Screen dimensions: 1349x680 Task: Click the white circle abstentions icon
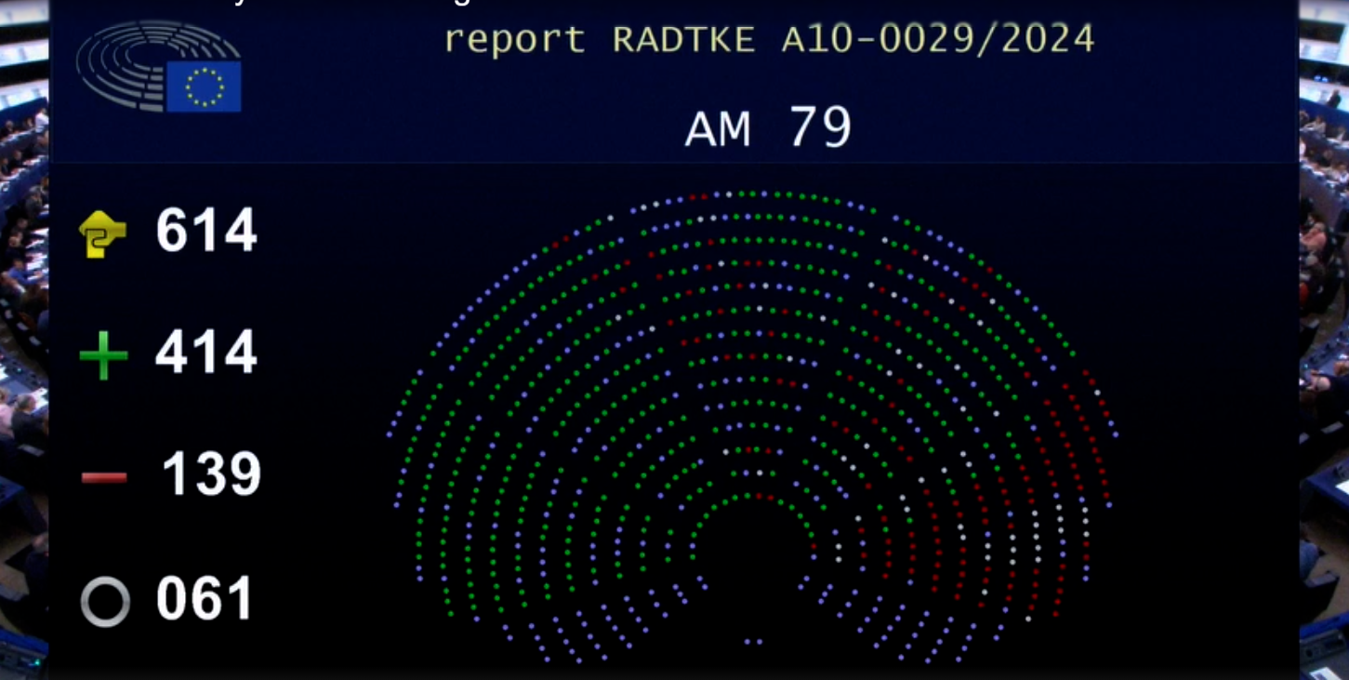pyautogui.click(x=105, y=601)
